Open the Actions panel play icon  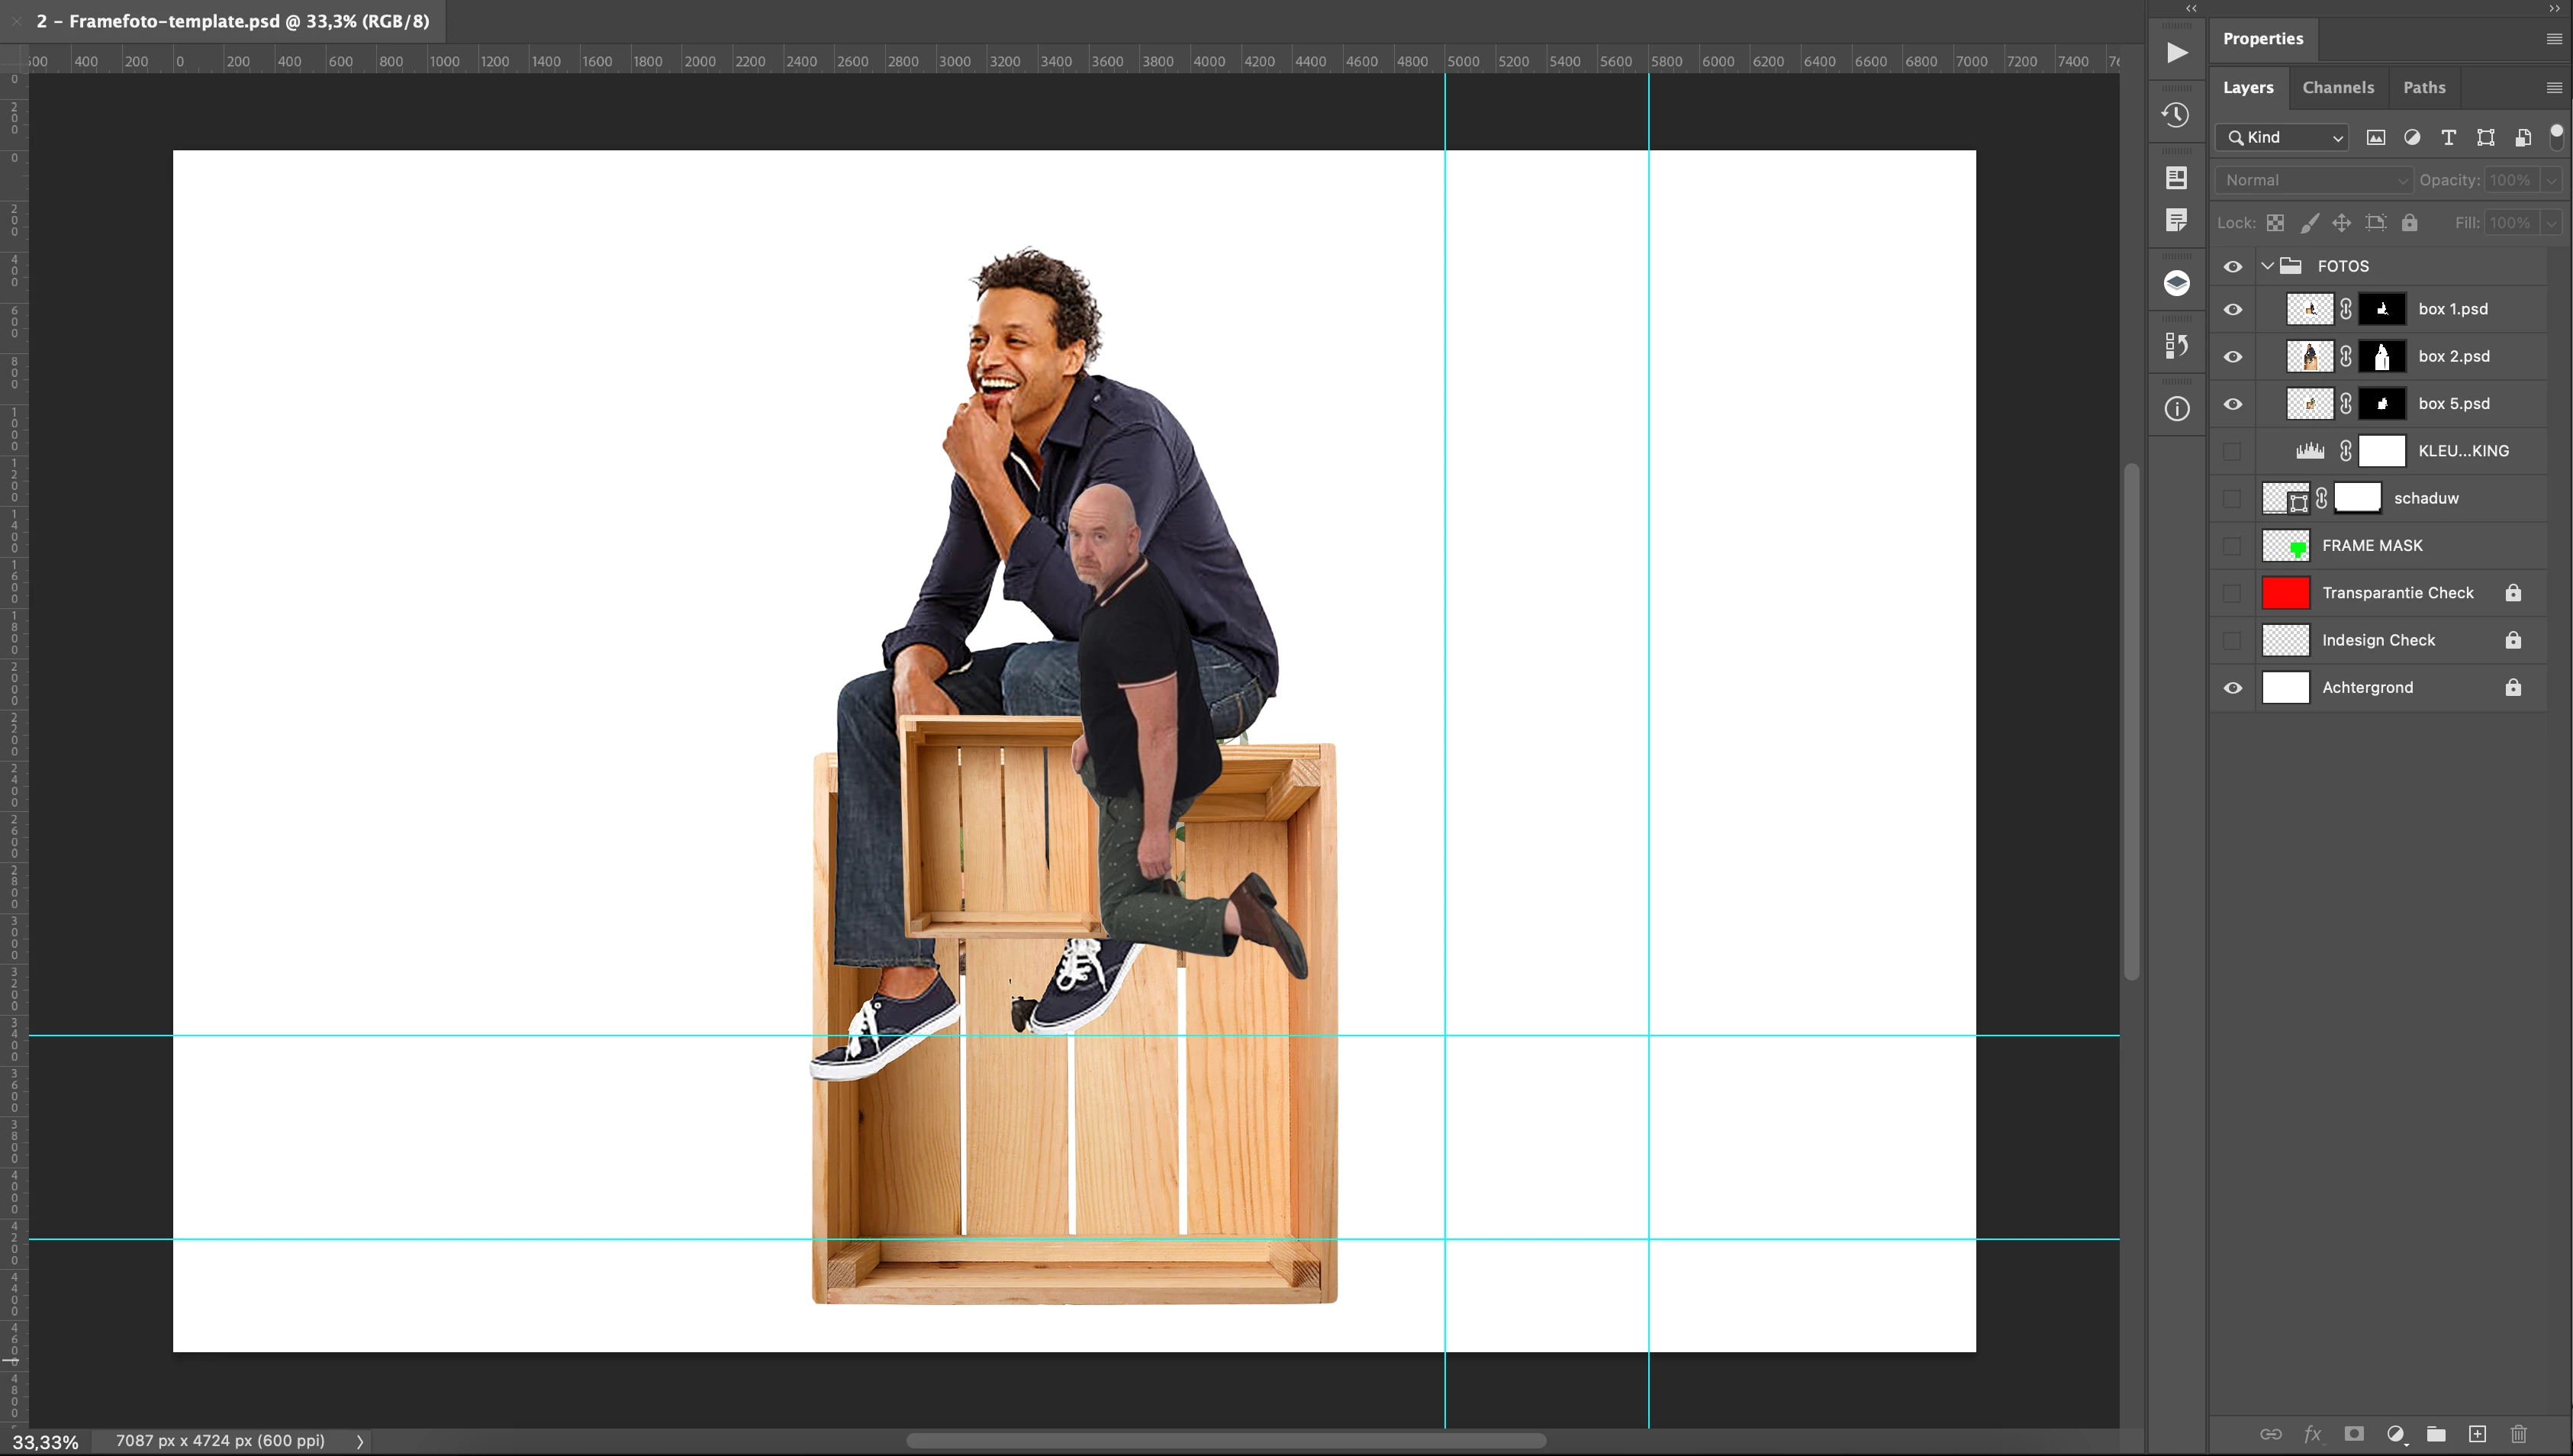click(x=2176, y=53)
